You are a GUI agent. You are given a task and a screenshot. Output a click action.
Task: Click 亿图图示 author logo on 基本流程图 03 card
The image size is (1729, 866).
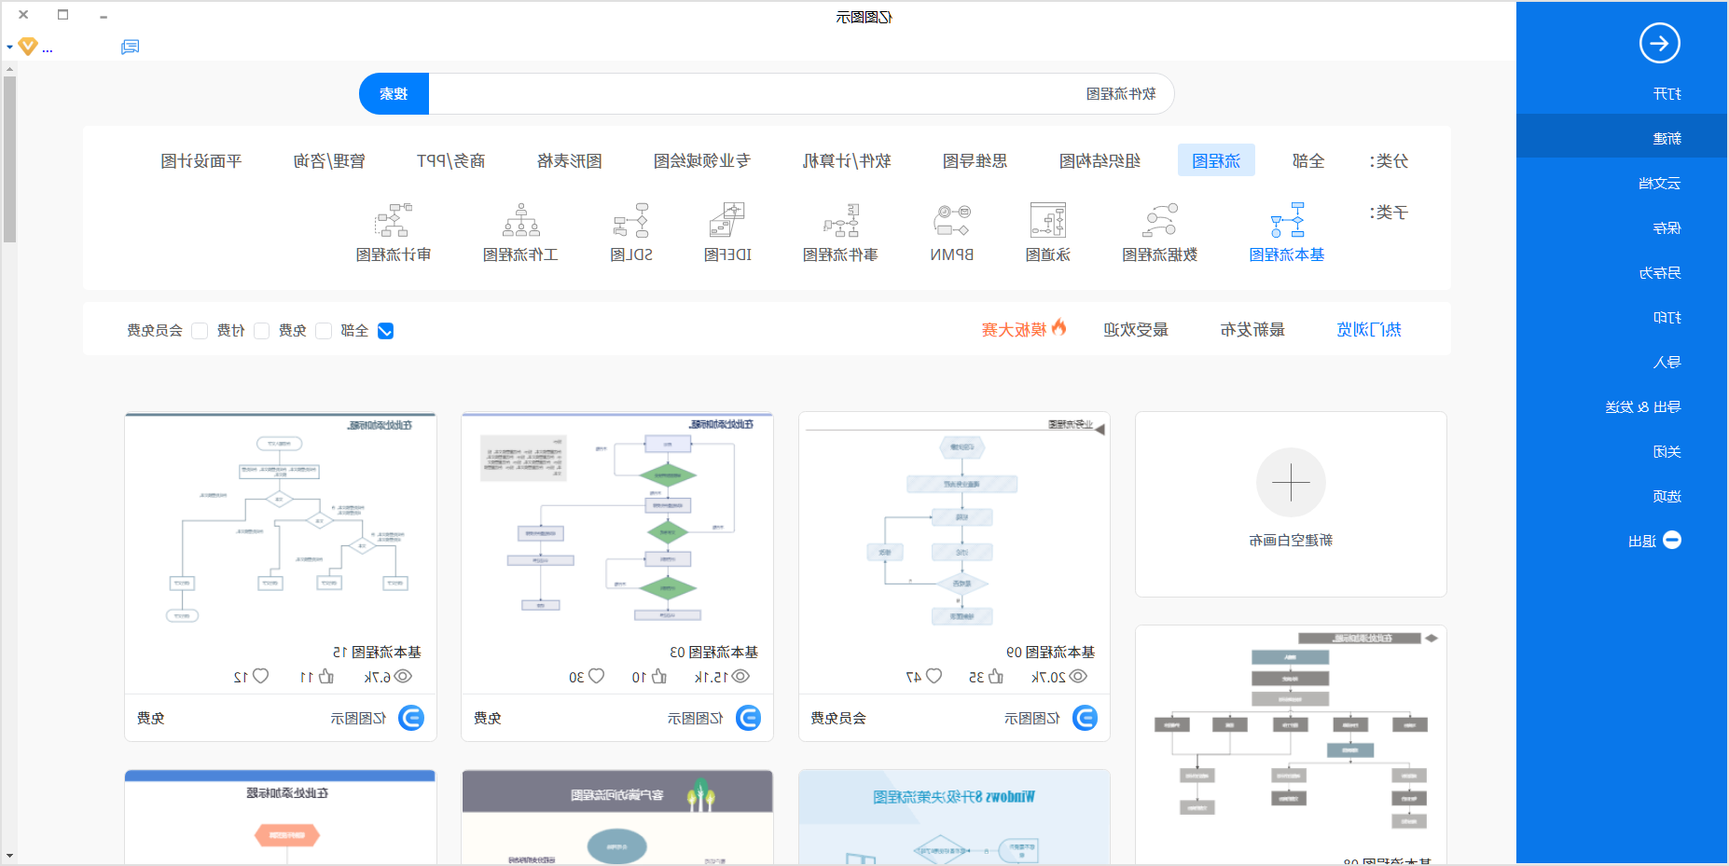pyautogui.click(x=748, y=718)
